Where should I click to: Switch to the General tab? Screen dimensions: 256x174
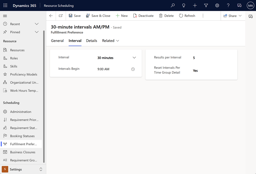57,41
